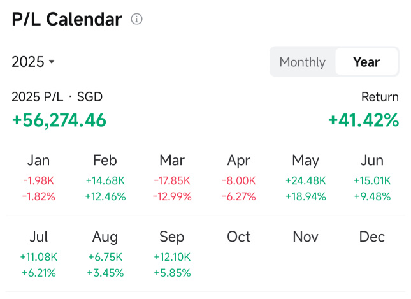Viewport: 411px width, 299px height.
Task: Click the +41.42% return value
Action: click(x=364, y=120)
